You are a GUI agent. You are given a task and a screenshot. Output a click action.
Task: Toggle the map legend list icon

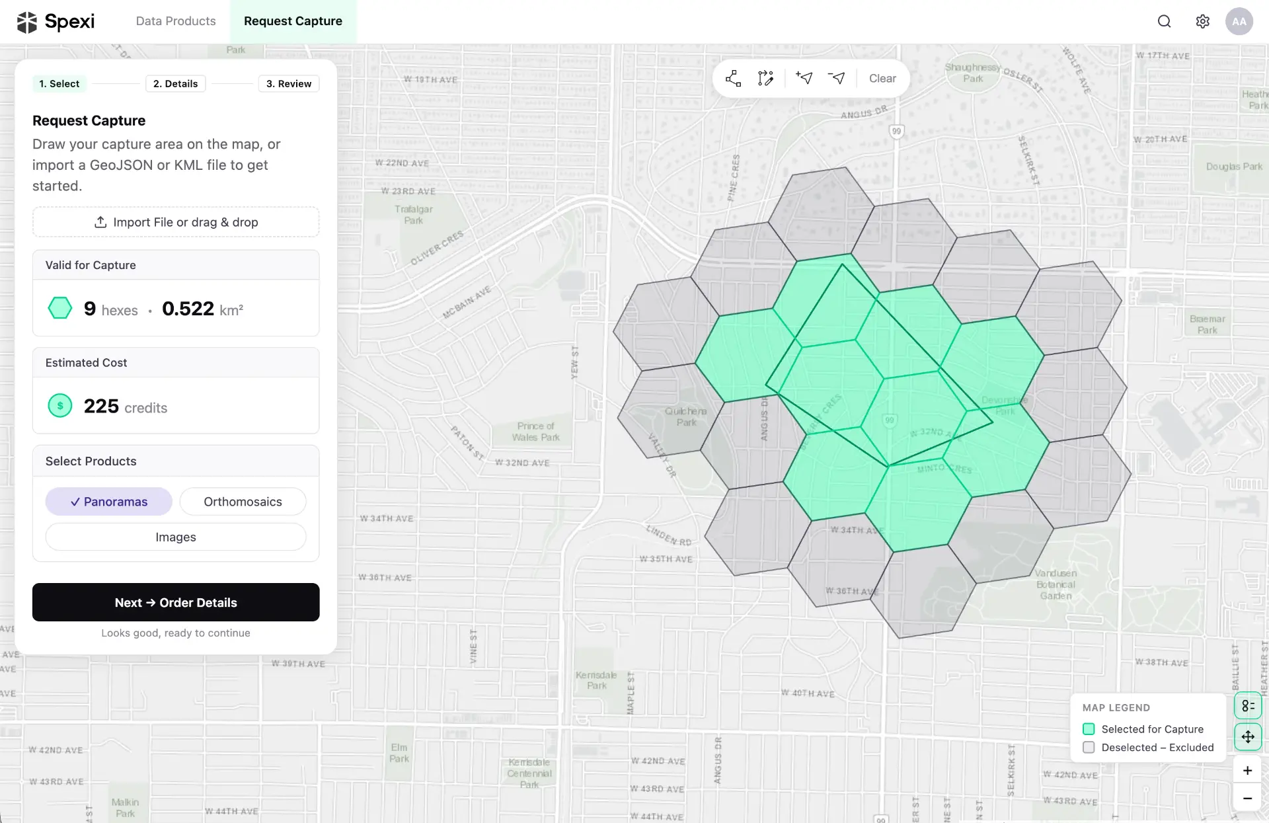point(1248,706)
